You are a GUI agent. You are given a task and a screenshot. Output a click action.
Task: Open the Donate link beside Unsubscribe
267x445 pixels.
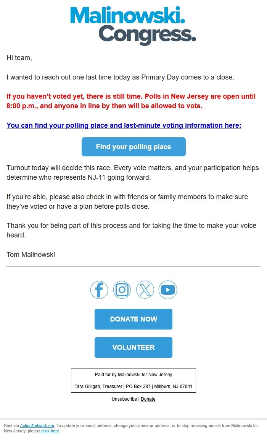coord(148,399)
